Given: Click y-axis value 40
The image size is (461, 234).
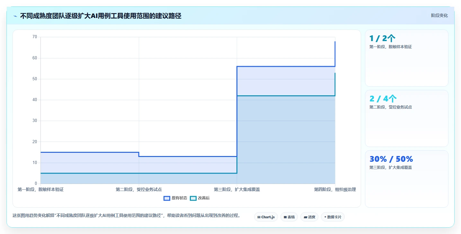Looking at the screenshot, I should pyautogui.click(x=35, y=100).
